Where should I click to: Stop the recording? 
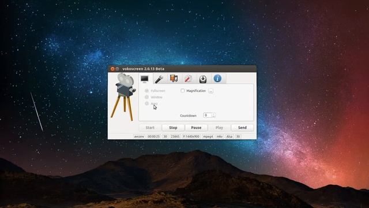[x=173, y=128]
